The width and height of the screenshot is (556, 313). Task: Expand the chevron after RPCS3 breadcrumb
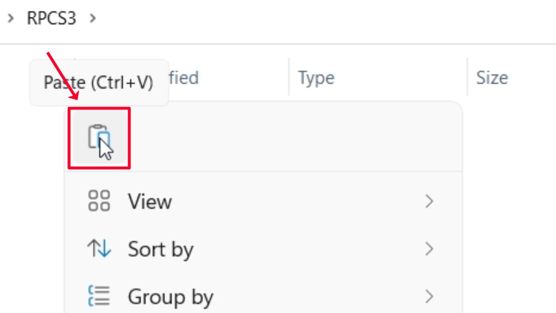93,18
